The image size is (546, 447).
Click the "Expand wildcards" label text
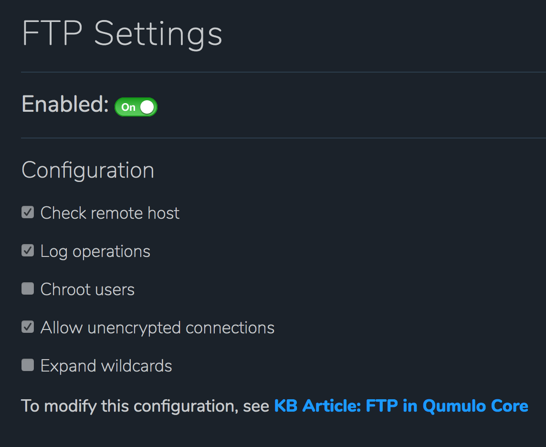click(x=106, y=366)
